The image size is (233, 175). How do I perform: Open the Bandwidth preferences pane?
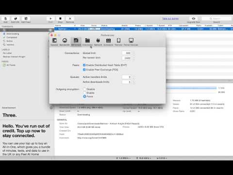coord(65,42)
